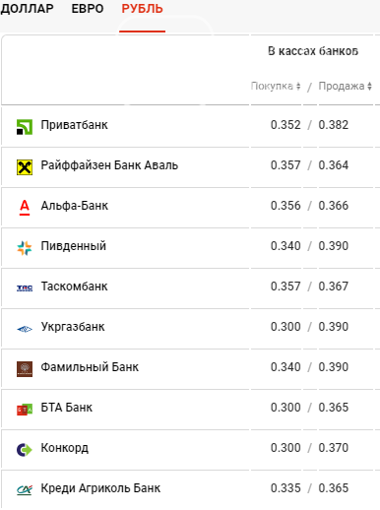Click the Конкорд arrow logo icon
The width and height of the screenshot is (380, 510).
click(25, 450)
